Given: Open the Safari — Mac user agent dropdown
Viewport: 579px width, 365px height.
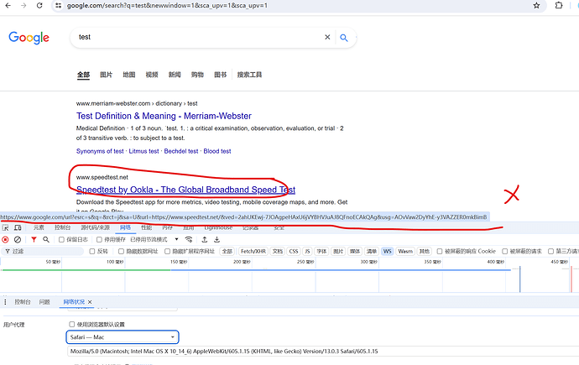Looking at the screenshot, I should tap(123, 337).
